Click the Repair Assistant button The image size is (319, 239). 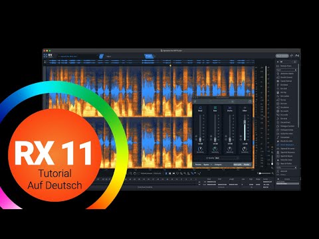282,56
